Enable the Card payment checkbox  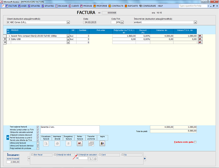point(99,155)
